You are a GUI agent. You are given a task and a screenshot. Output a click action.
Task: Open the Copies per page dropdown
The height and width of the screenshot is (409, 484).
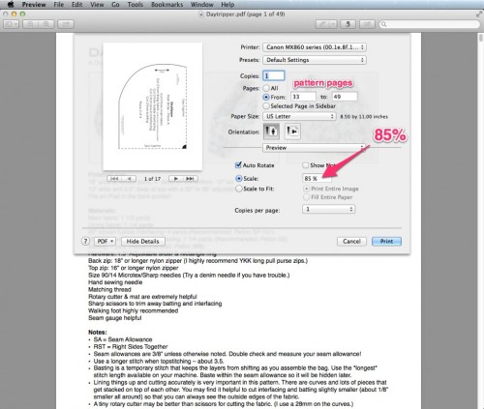point(328,209)
